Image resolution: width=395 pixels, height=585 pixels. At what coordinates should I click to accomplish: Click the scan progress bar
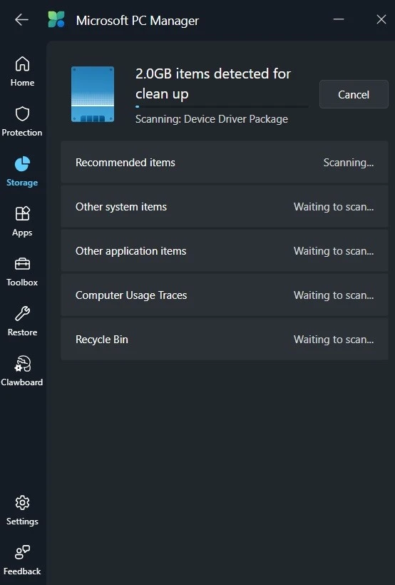[x=222, y=107]
